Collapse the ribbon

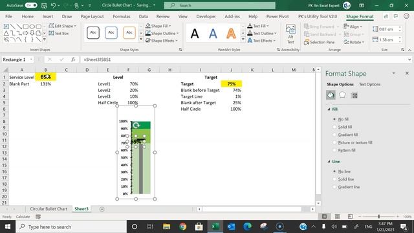[x=409, y=50]
